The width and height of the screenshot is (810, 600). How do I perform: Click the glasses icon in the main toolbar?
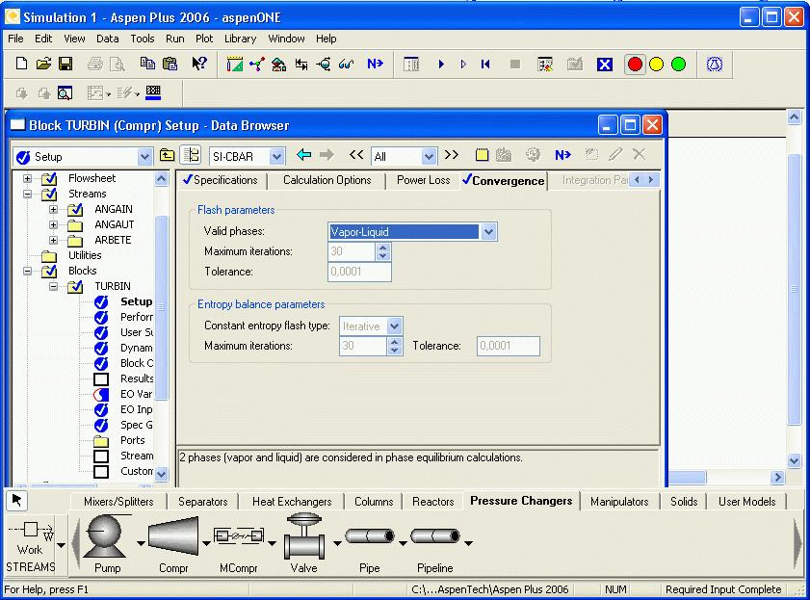tap(346, 64)
